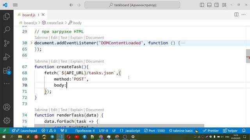Open the Explorer view in activity bar
Viewport: 250px width, 140px height.
tap(7, 16)
